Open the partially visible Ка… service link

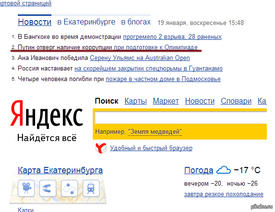coord(262,101)
